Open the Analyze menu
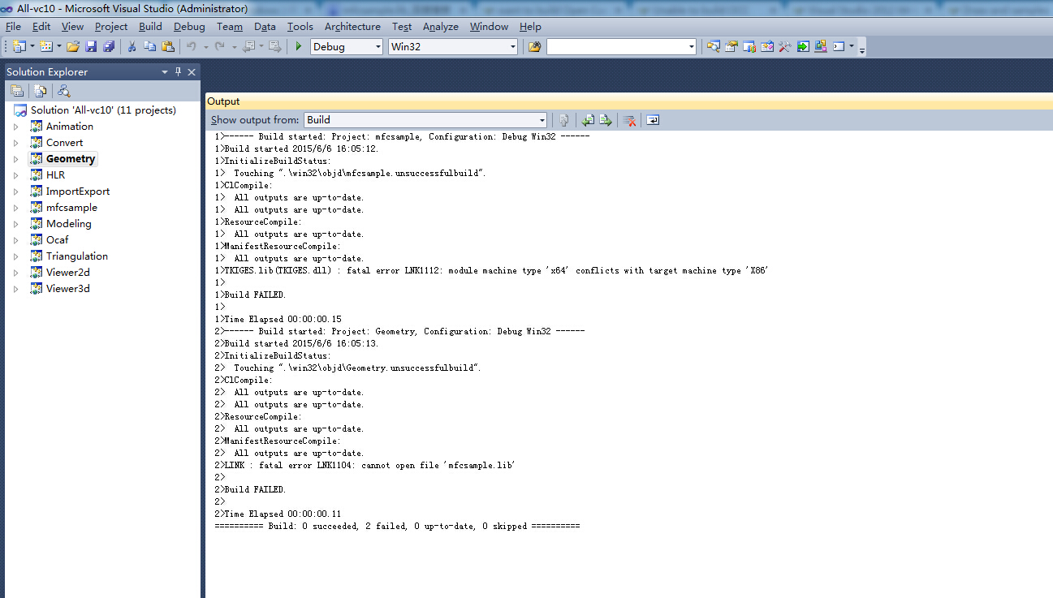1053x598 pixels. (x=441, y=27)
